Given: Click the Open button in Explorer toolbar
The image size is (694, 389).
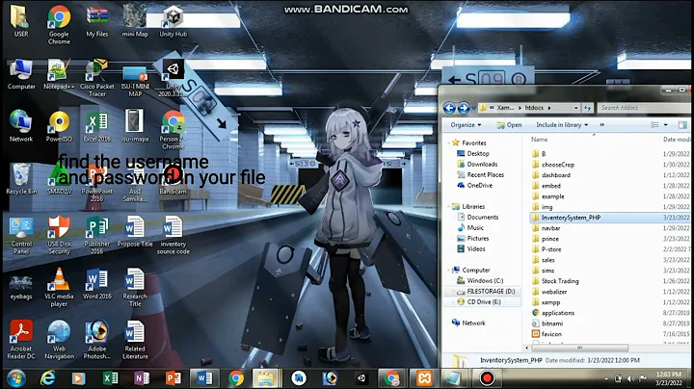Looking at the screenshot, I should coord(509,124).
